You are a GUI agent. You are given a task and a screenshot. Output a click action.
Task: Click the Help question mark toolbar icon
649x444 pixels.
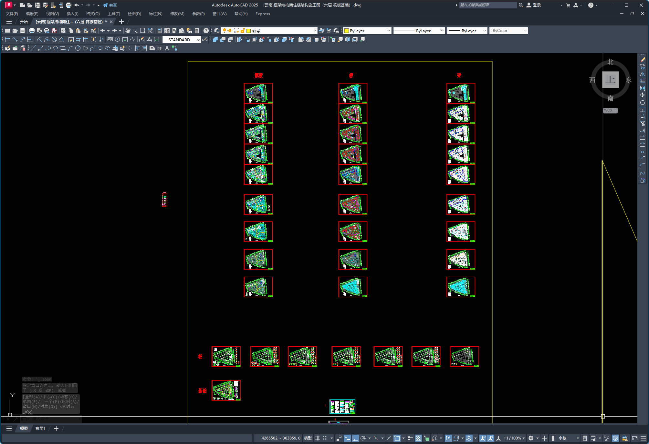click(206, 31)
